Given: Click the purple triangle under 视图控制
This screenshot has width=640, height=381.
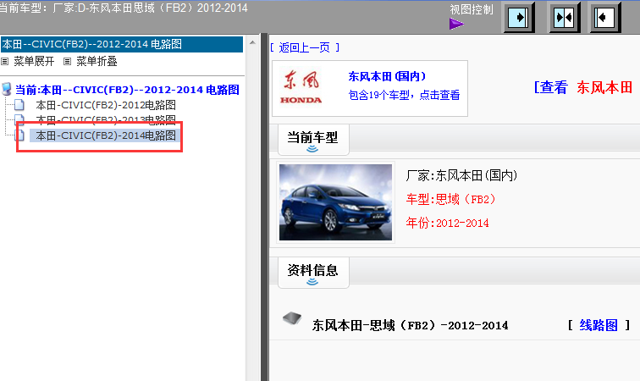Looking at the screenshot, I should [x=456, y=24].
